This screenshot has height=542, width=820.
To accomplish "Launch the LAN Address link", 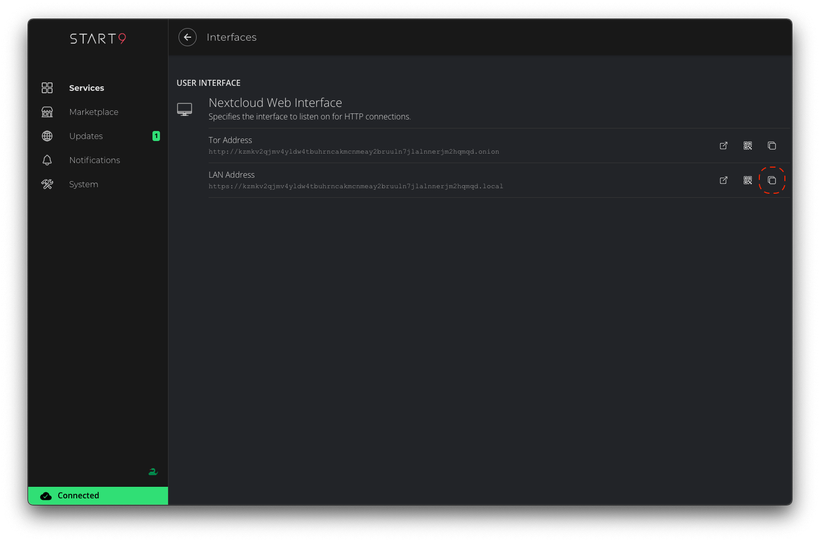I will point(723,180).
